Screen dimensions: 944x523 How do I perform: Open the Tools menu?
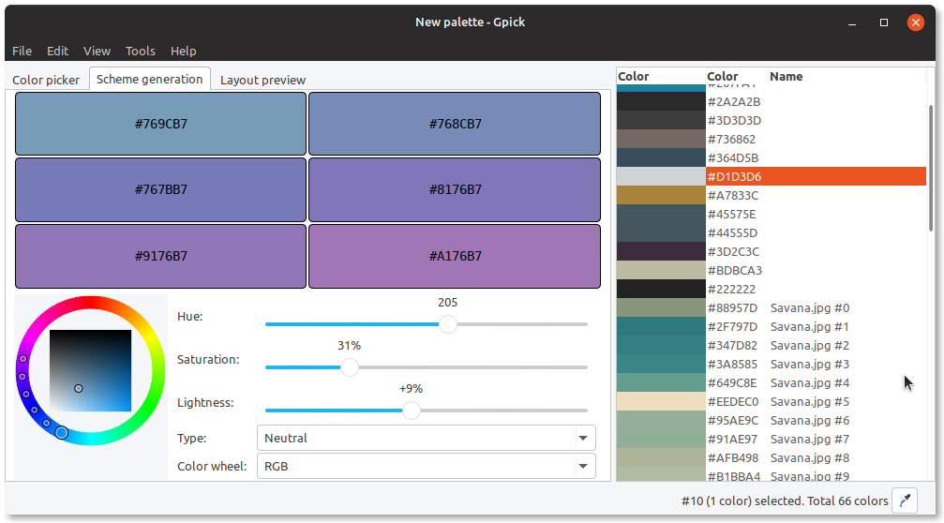pyautogui.click(x=141, y=52)
